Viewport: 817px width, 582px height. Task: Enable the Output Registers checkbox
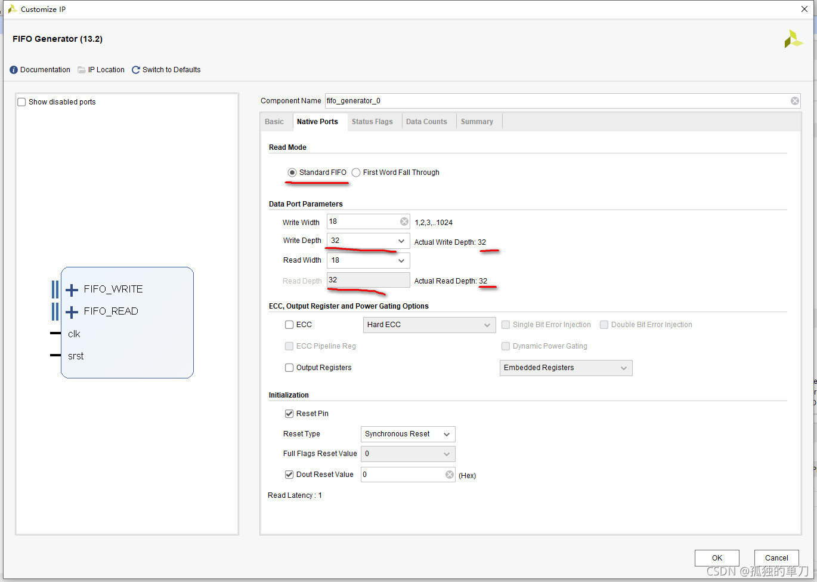[x=289, y=368]
